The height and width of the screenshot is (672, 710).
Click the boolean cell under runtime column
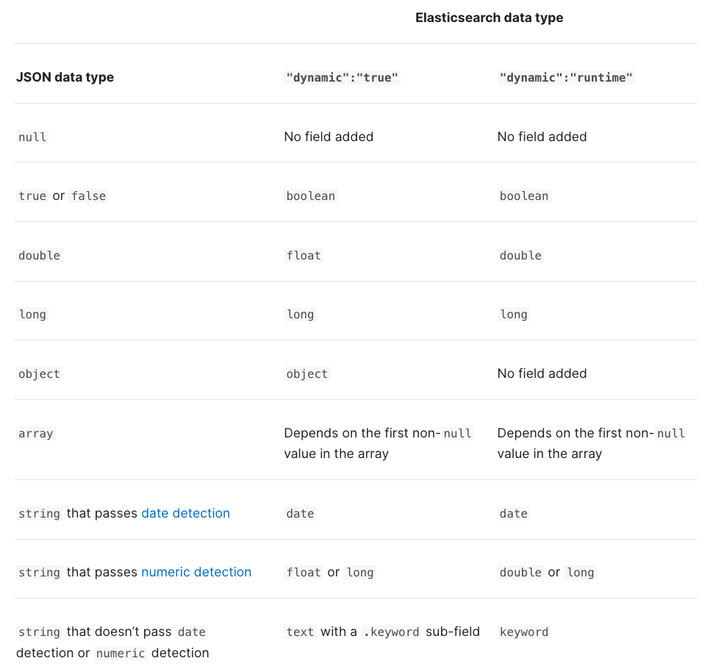(524, 196)
